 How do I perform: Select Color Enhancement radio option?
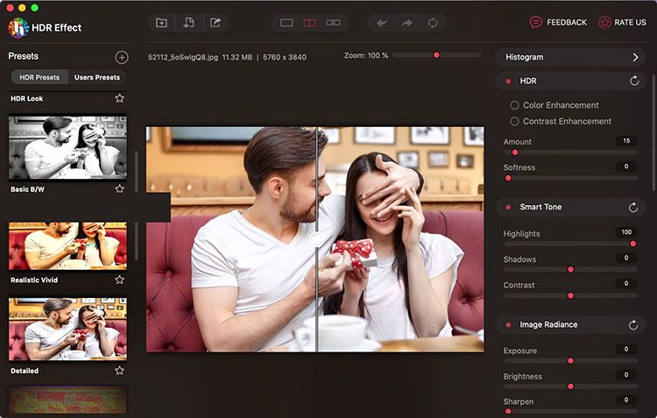tap(514, 105)
